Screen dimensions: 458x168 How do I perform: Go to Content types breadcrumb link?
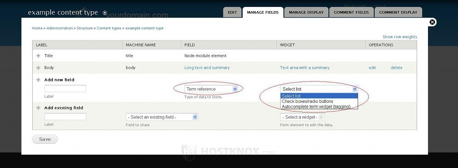click(109, 28)
